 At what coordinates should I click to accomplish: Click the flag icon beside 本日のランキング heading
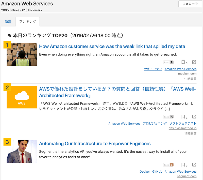tap(9, 36)
